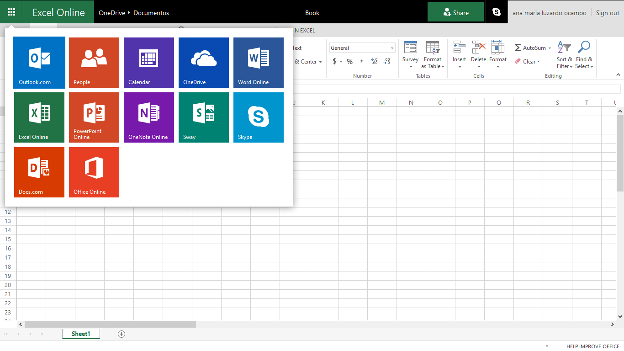The image size is (624, 351).
Task: Launch OneNote Online tile
Action: (x=149, y=117)
